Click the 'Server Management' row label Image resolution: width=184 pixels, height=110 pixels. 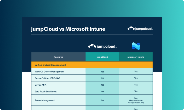[x=45, y=100]
